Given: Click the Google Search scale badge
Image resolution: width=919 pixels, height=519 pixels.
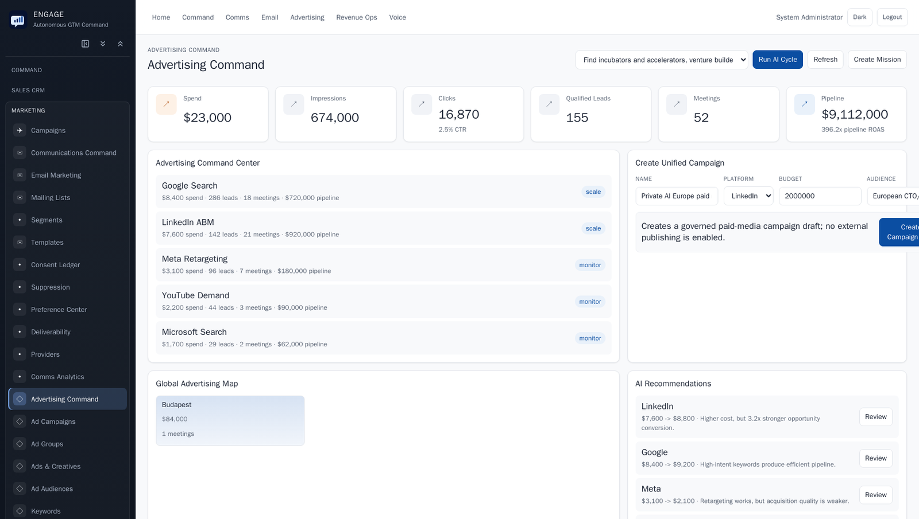Looking at the screenshot, I should click(x=593, y=192).
